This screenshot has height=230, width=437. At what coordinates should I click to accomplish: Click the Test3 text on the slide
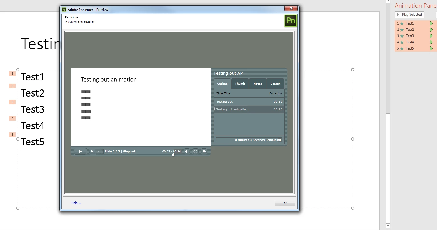[x=33, y=109]
